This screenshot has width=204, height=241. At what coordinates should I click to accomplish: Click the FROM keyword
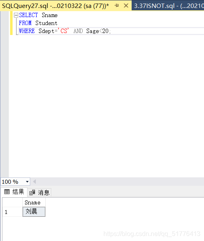[25, 23]
